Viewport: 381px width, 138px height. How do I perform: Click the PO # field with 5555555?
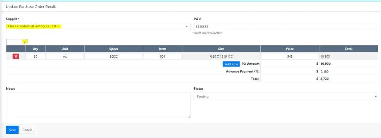[x=286, y=27]
